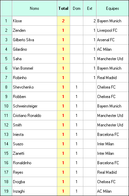Click row header number 1
129x196 pixels.
6,21
